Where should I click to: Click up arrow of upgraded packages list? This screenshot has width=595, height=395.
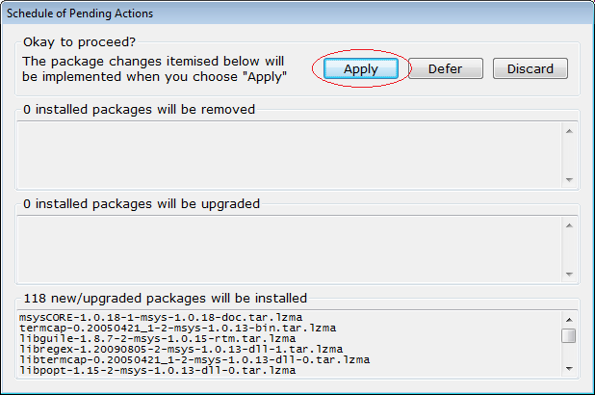(569, 226)
